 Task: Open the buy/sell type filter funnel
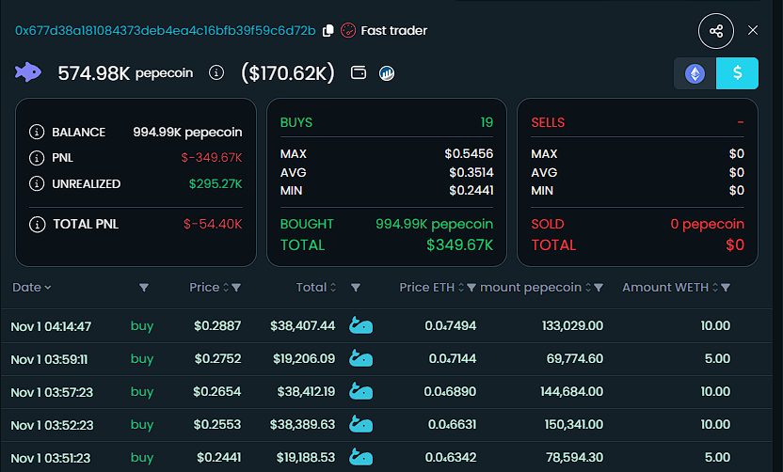pos(144,288)
